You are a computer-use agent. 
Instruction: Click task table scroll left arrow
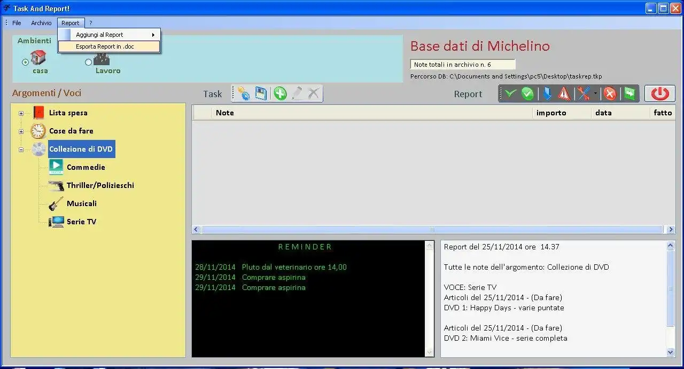[x=196, y=230]
